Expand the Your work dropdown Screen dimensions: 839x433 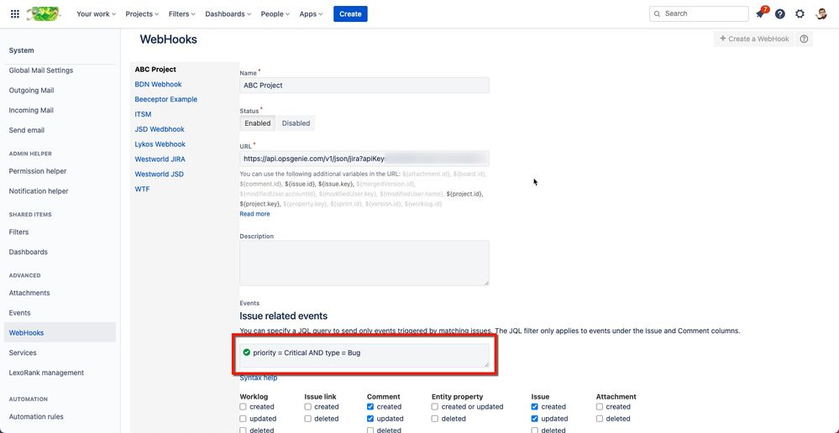(x=96, y=14)
